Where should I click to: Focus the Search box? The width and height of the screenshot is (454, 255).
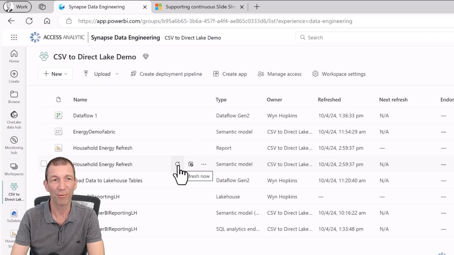375,37
